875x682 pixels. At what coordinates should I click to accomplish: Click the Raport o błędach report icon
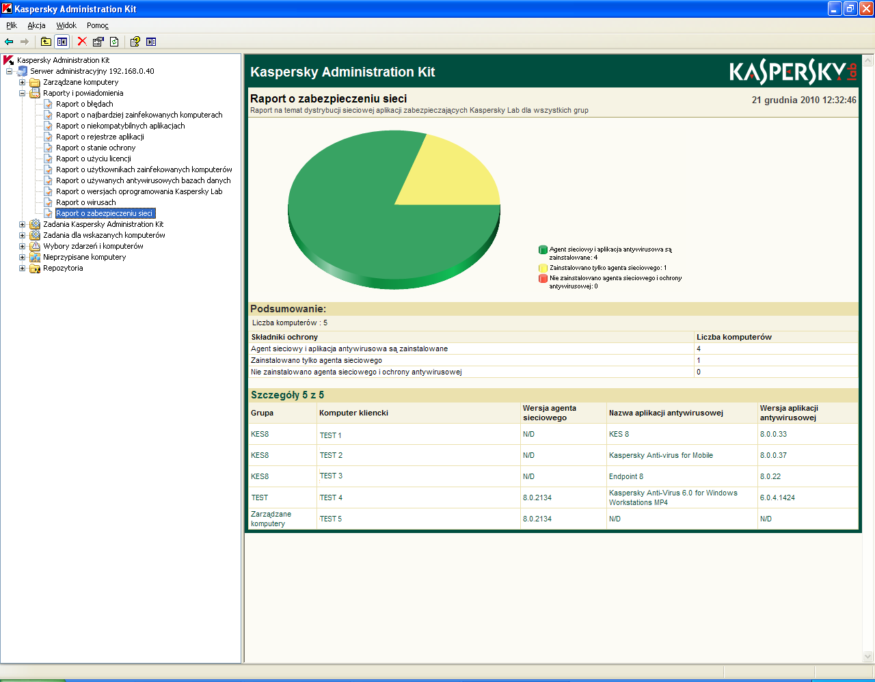tap(48, 104)
